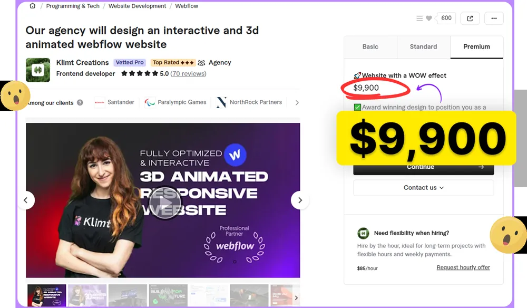527x308 pixels.
Task: Click the small $9,900 package price text
Action: (366, 88)
